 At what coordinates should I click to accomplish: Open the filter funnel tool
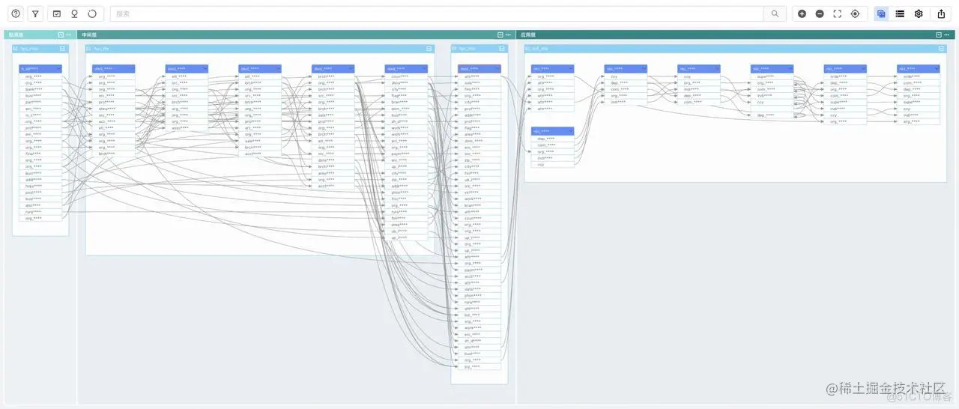(35, 13)
